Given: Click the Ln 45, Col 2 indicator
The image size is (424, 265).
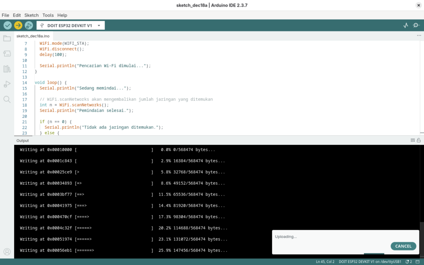Looking at the screenshot, I should 325,262.
